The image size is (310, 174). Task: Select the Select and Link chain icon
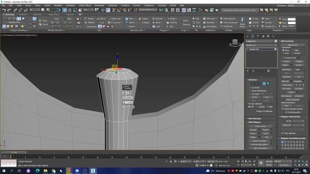[x=15, y=10]
